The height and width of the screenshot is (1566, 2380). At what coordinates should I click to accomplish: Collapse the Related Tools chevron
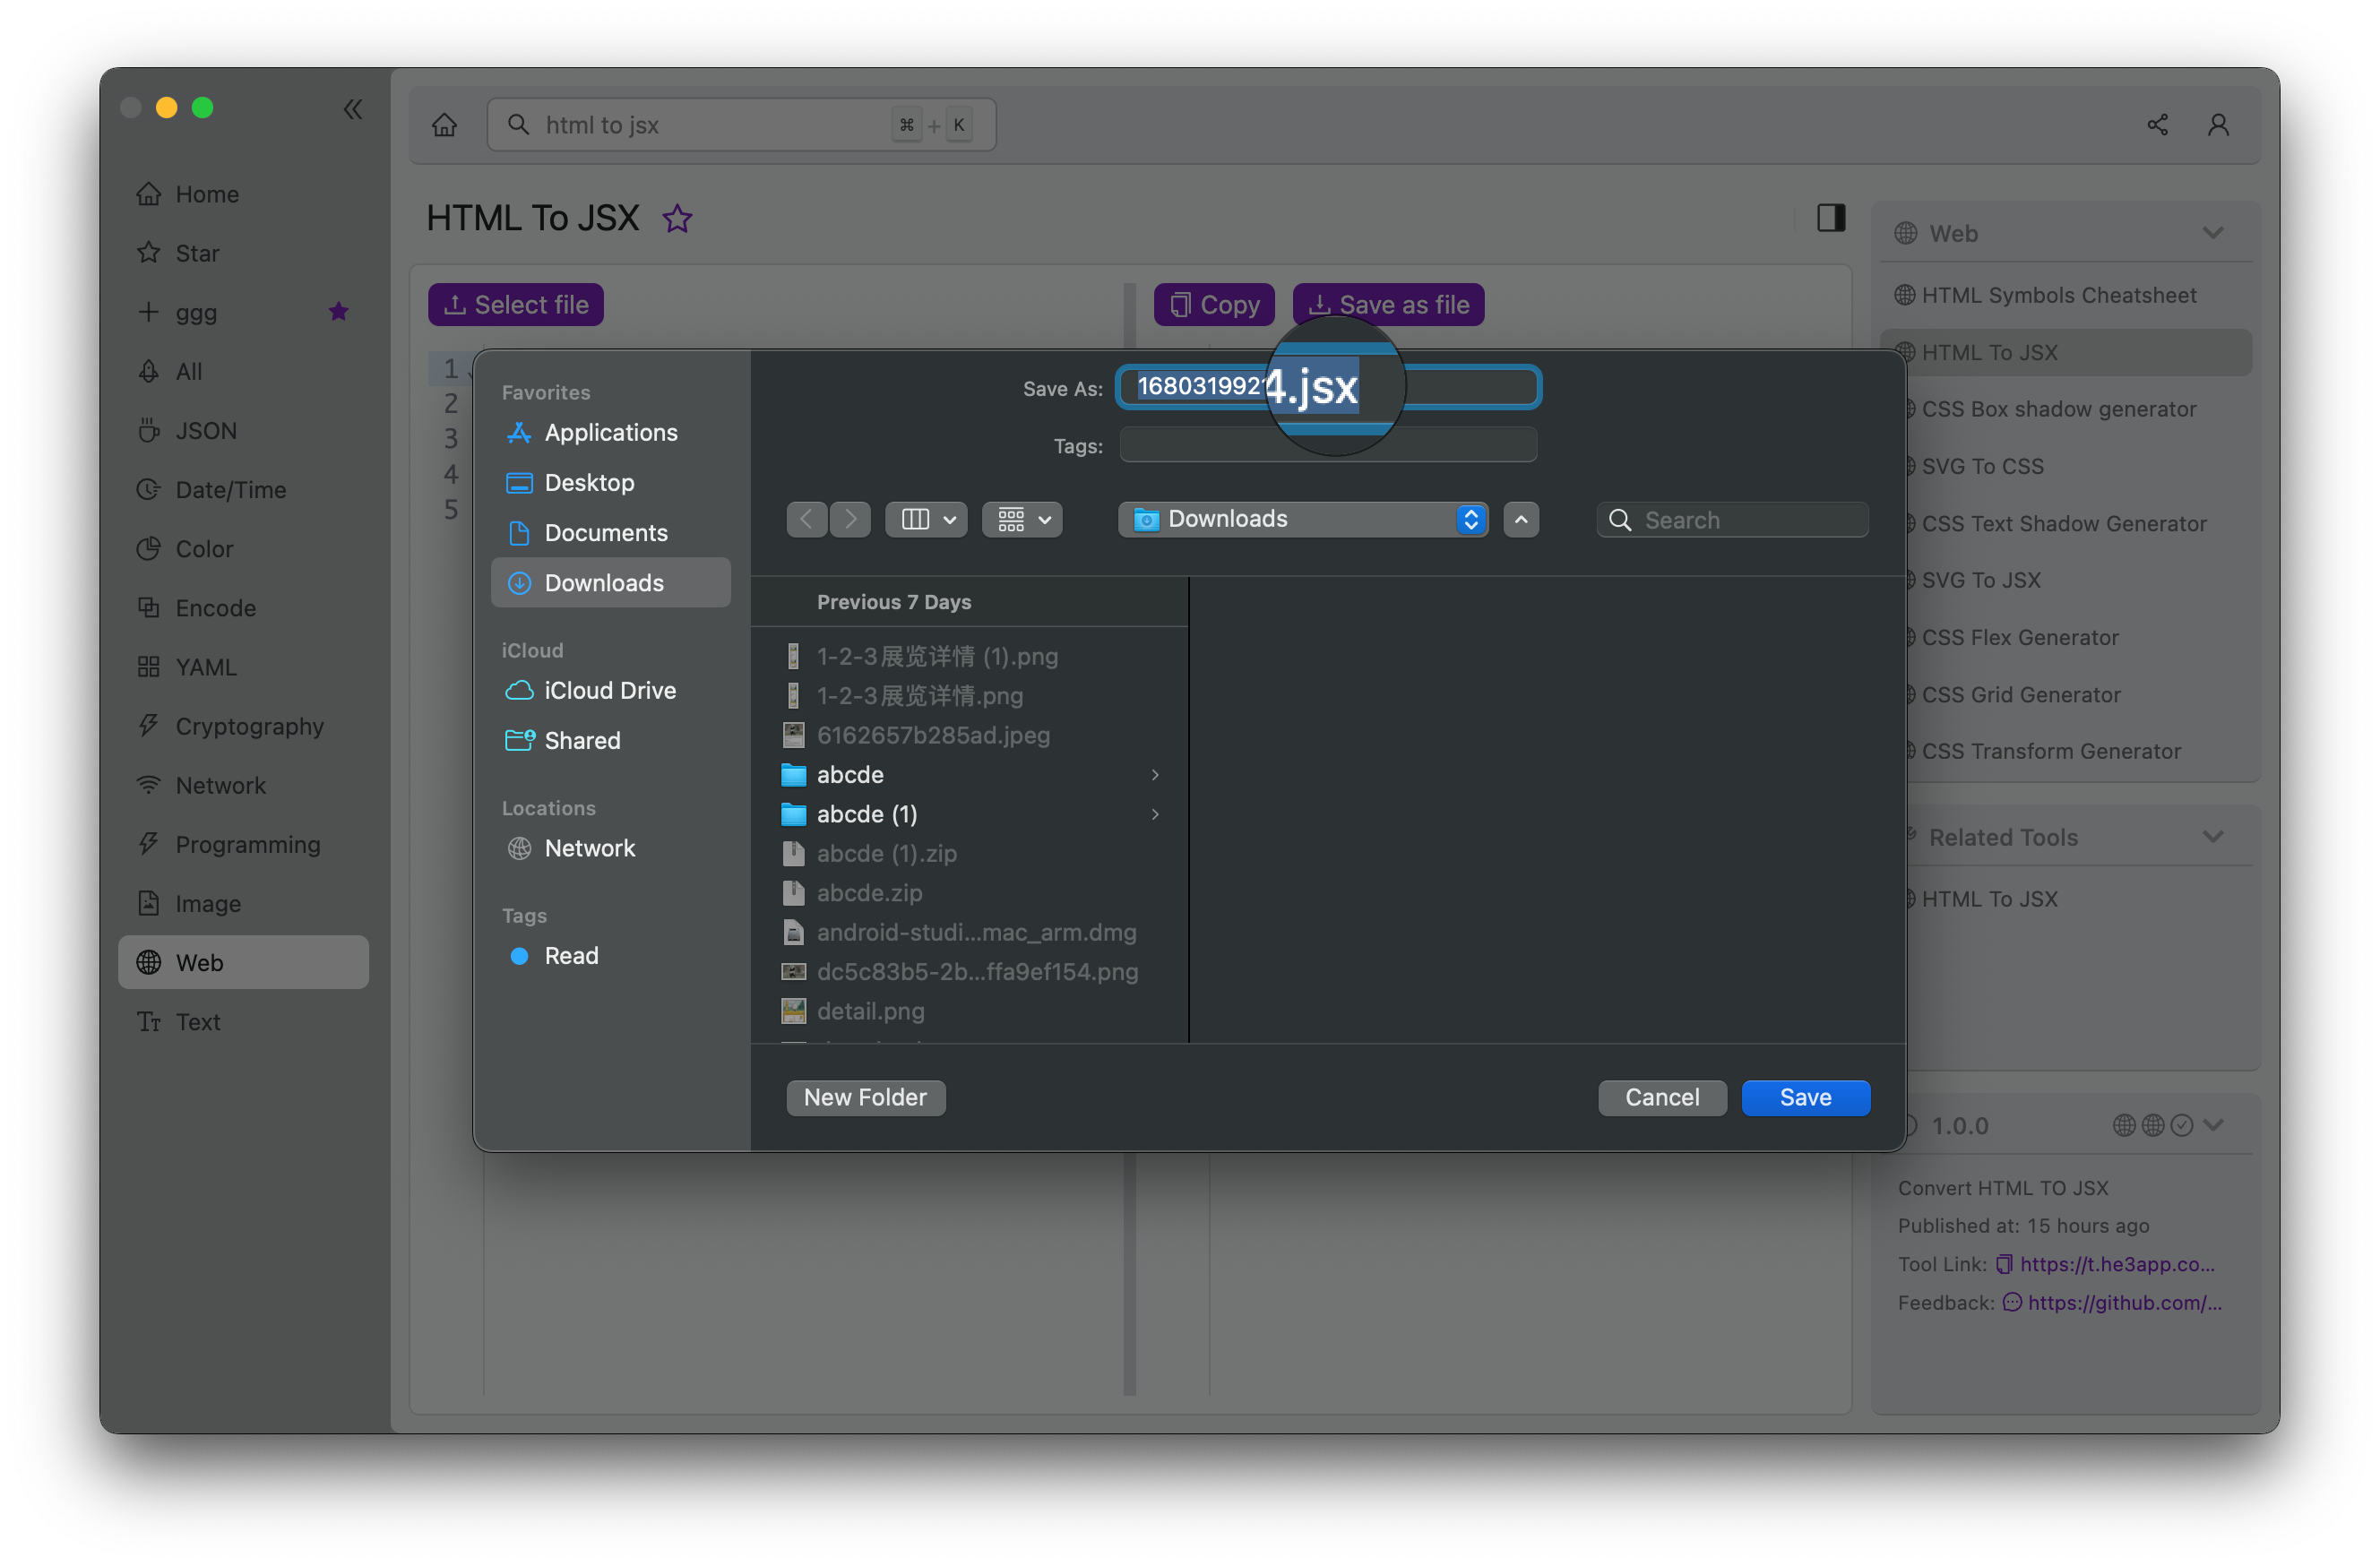[2212, 836]
